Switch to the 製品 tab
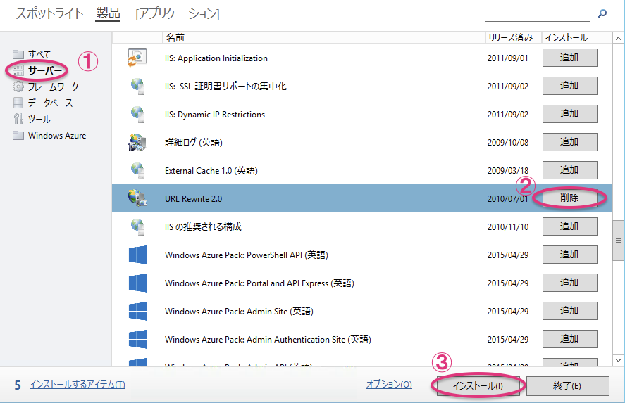 pyautogui.click(x=108, y=13)
